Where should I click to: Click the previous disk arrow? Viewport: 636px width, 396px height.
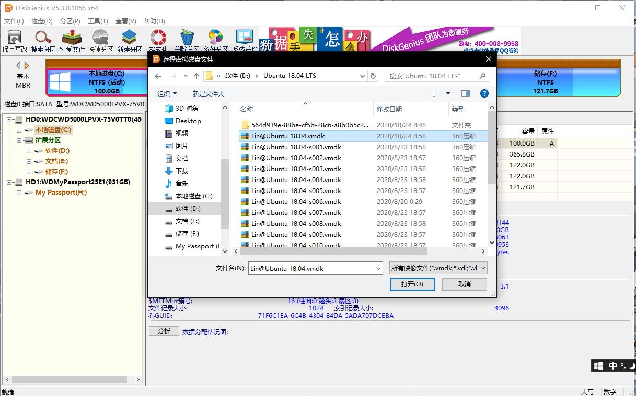pyautogui.click(x=19, y=65)
